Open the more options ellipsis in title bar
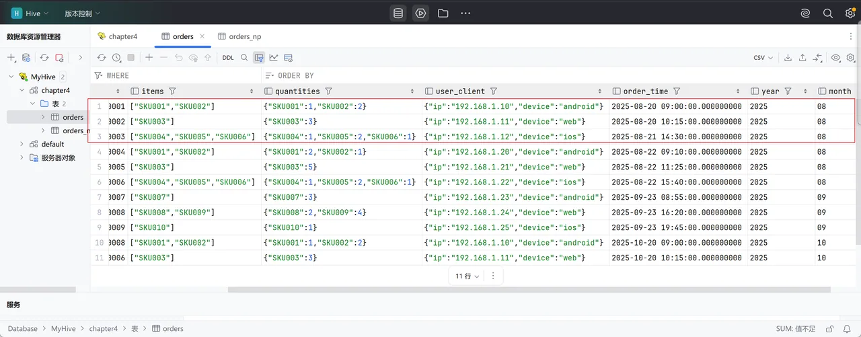861x337 pixels. point(465,13)
